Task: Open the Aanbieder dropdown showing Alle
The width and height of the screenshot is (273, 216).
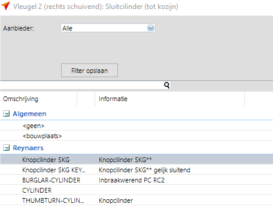Action: (108, 28)
